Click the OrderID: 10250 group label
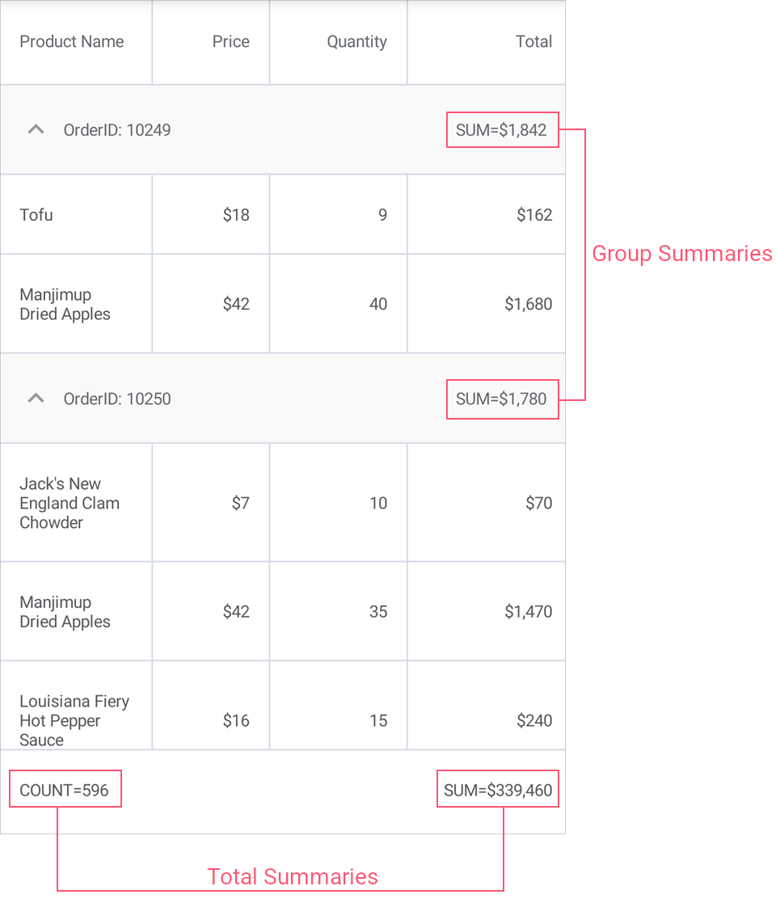Image resolution: width=780 pixels, height=903 pixels. 117,399
